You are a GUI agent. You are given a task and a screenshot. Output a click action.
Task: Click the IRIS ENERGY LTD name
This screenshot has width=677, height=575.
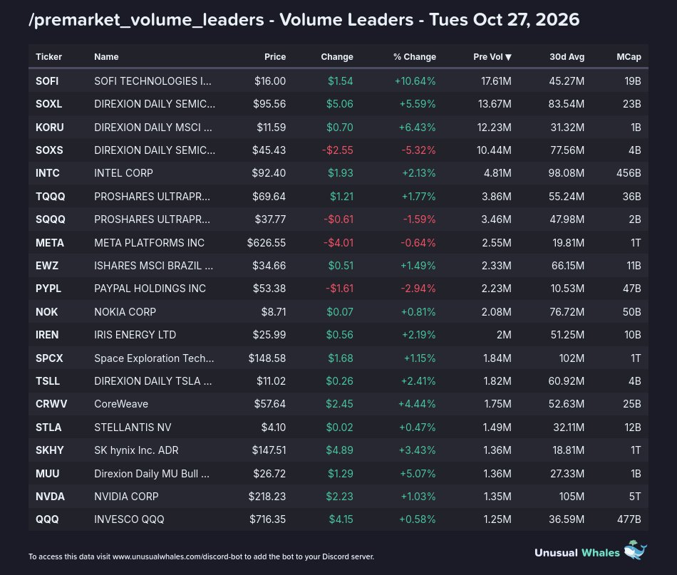coord(135,335)
